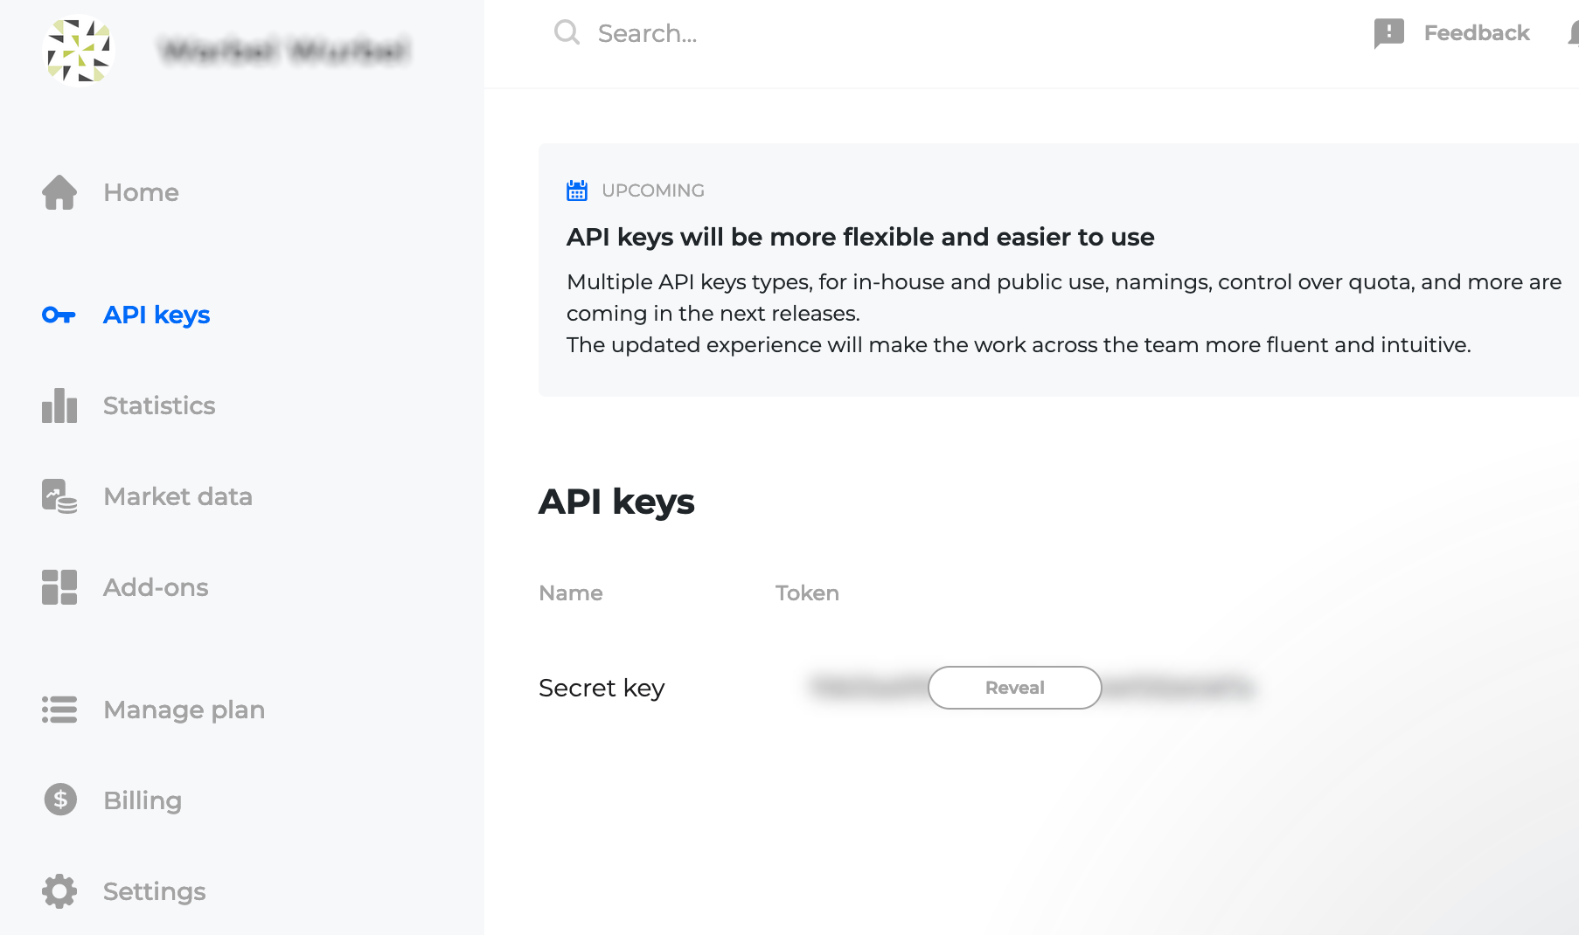Select Manage plan in sidebar
This screenshot has height=935, width=1579.
pyautogui.click(x=184, y=710)
